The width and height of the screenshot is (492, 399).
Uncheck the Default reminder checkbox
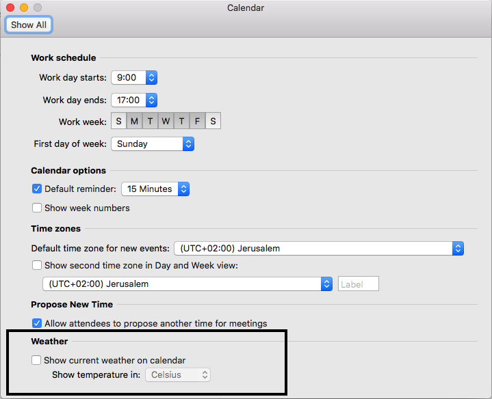tap(37, 189)
